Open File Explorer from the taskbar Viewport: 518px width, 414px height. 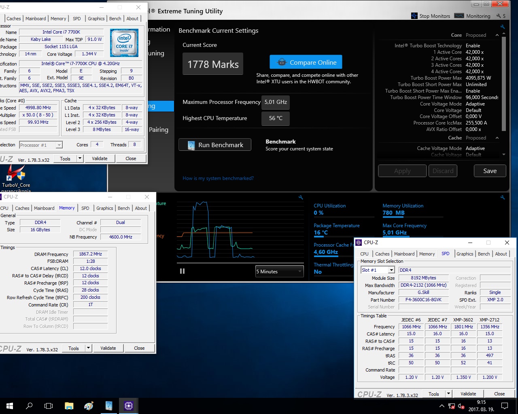69,406
